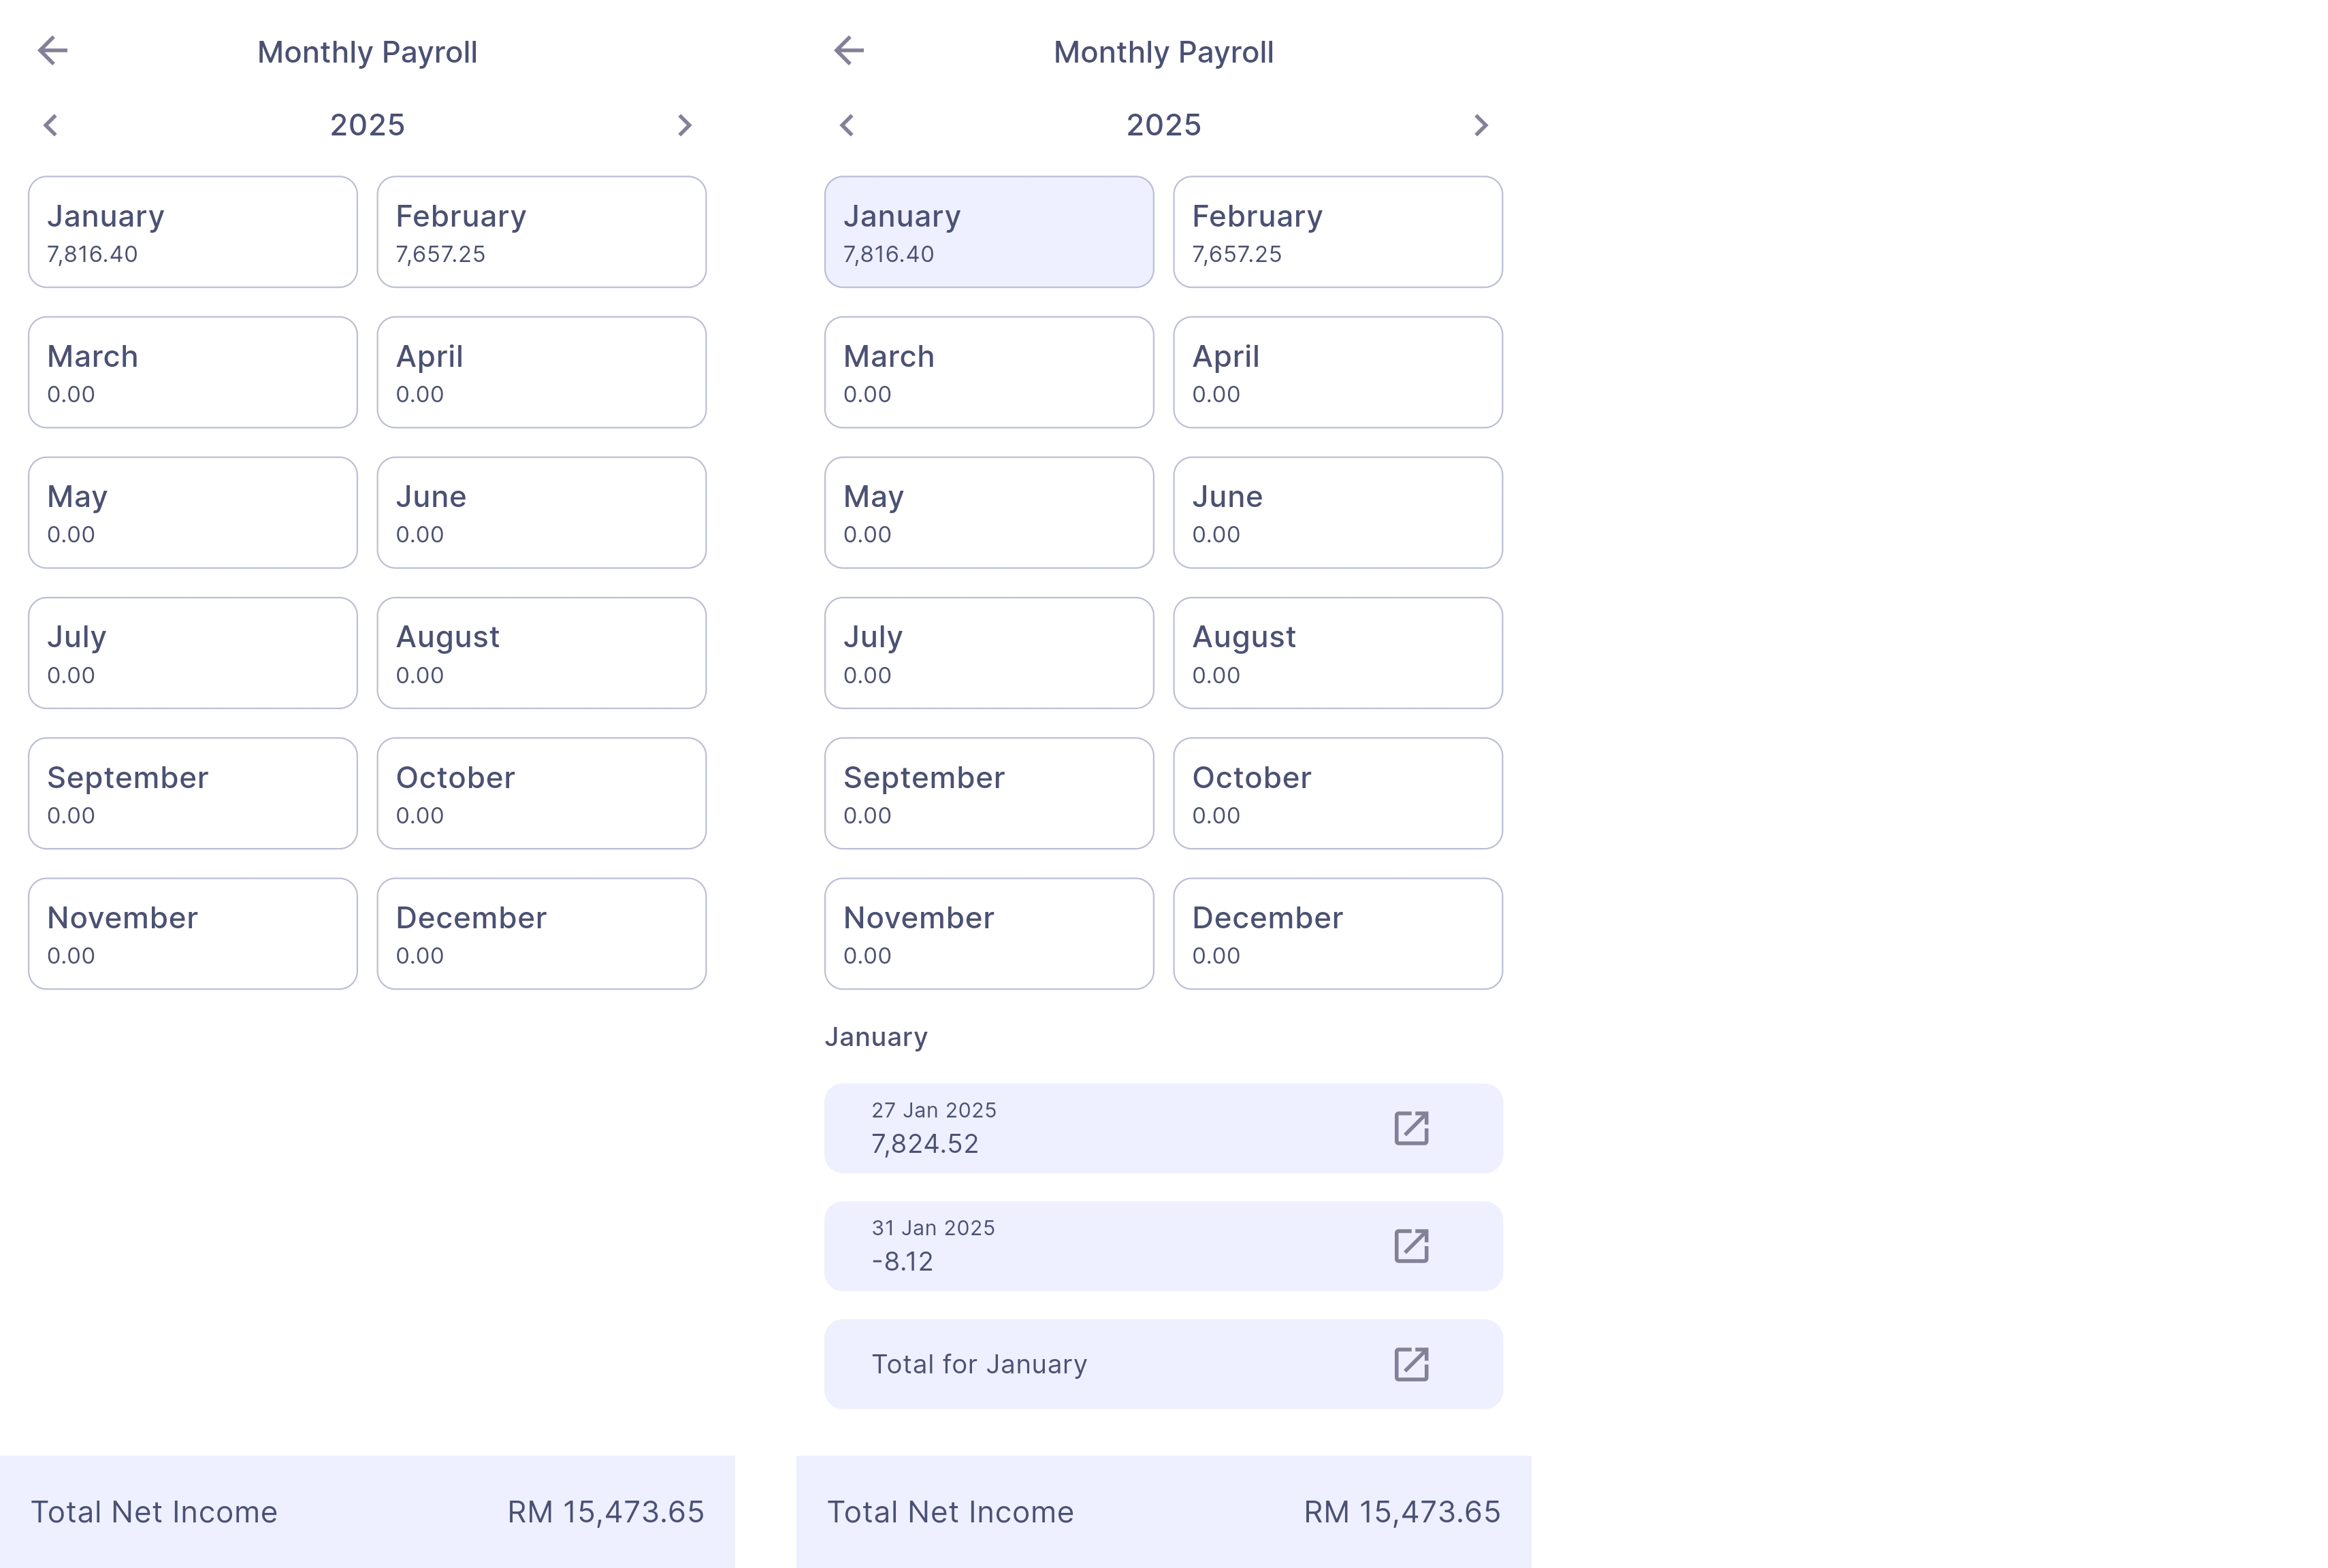Choose the December card on the left screen

[541, 934]
